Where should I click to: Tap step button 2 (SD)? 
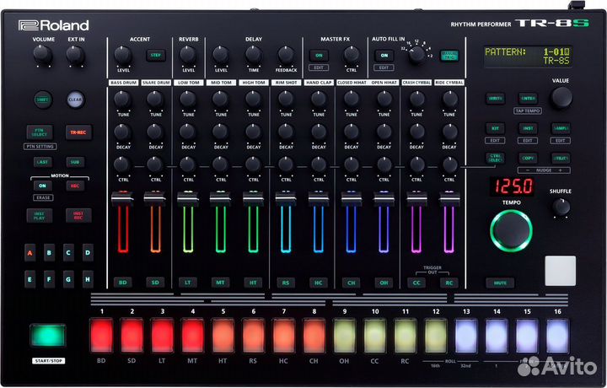132,336
